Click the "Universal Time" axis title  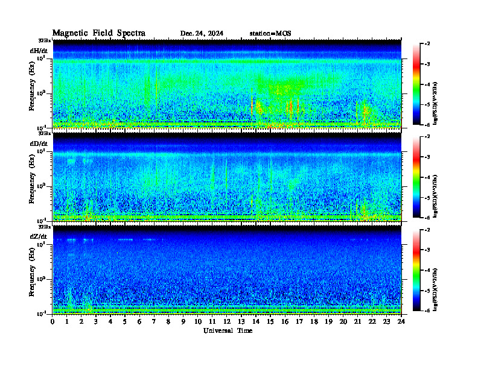228,330
